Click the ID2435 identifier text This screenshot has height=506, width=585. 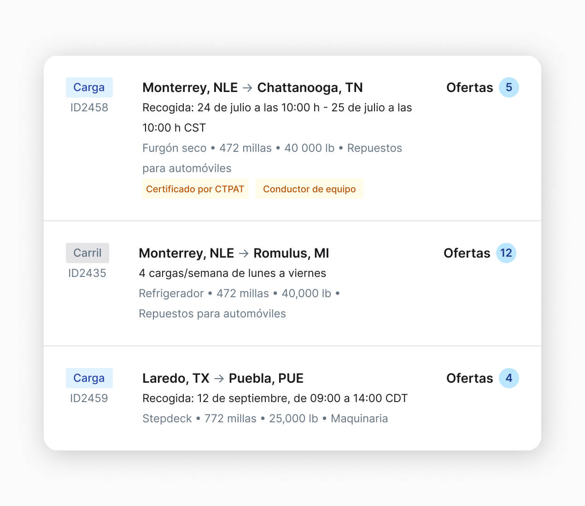87,273
